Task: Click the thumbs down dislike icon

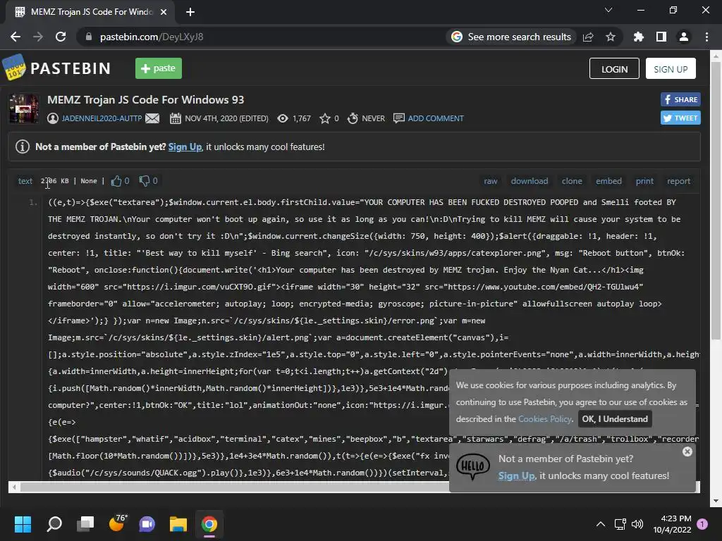Action: [144, 181]
